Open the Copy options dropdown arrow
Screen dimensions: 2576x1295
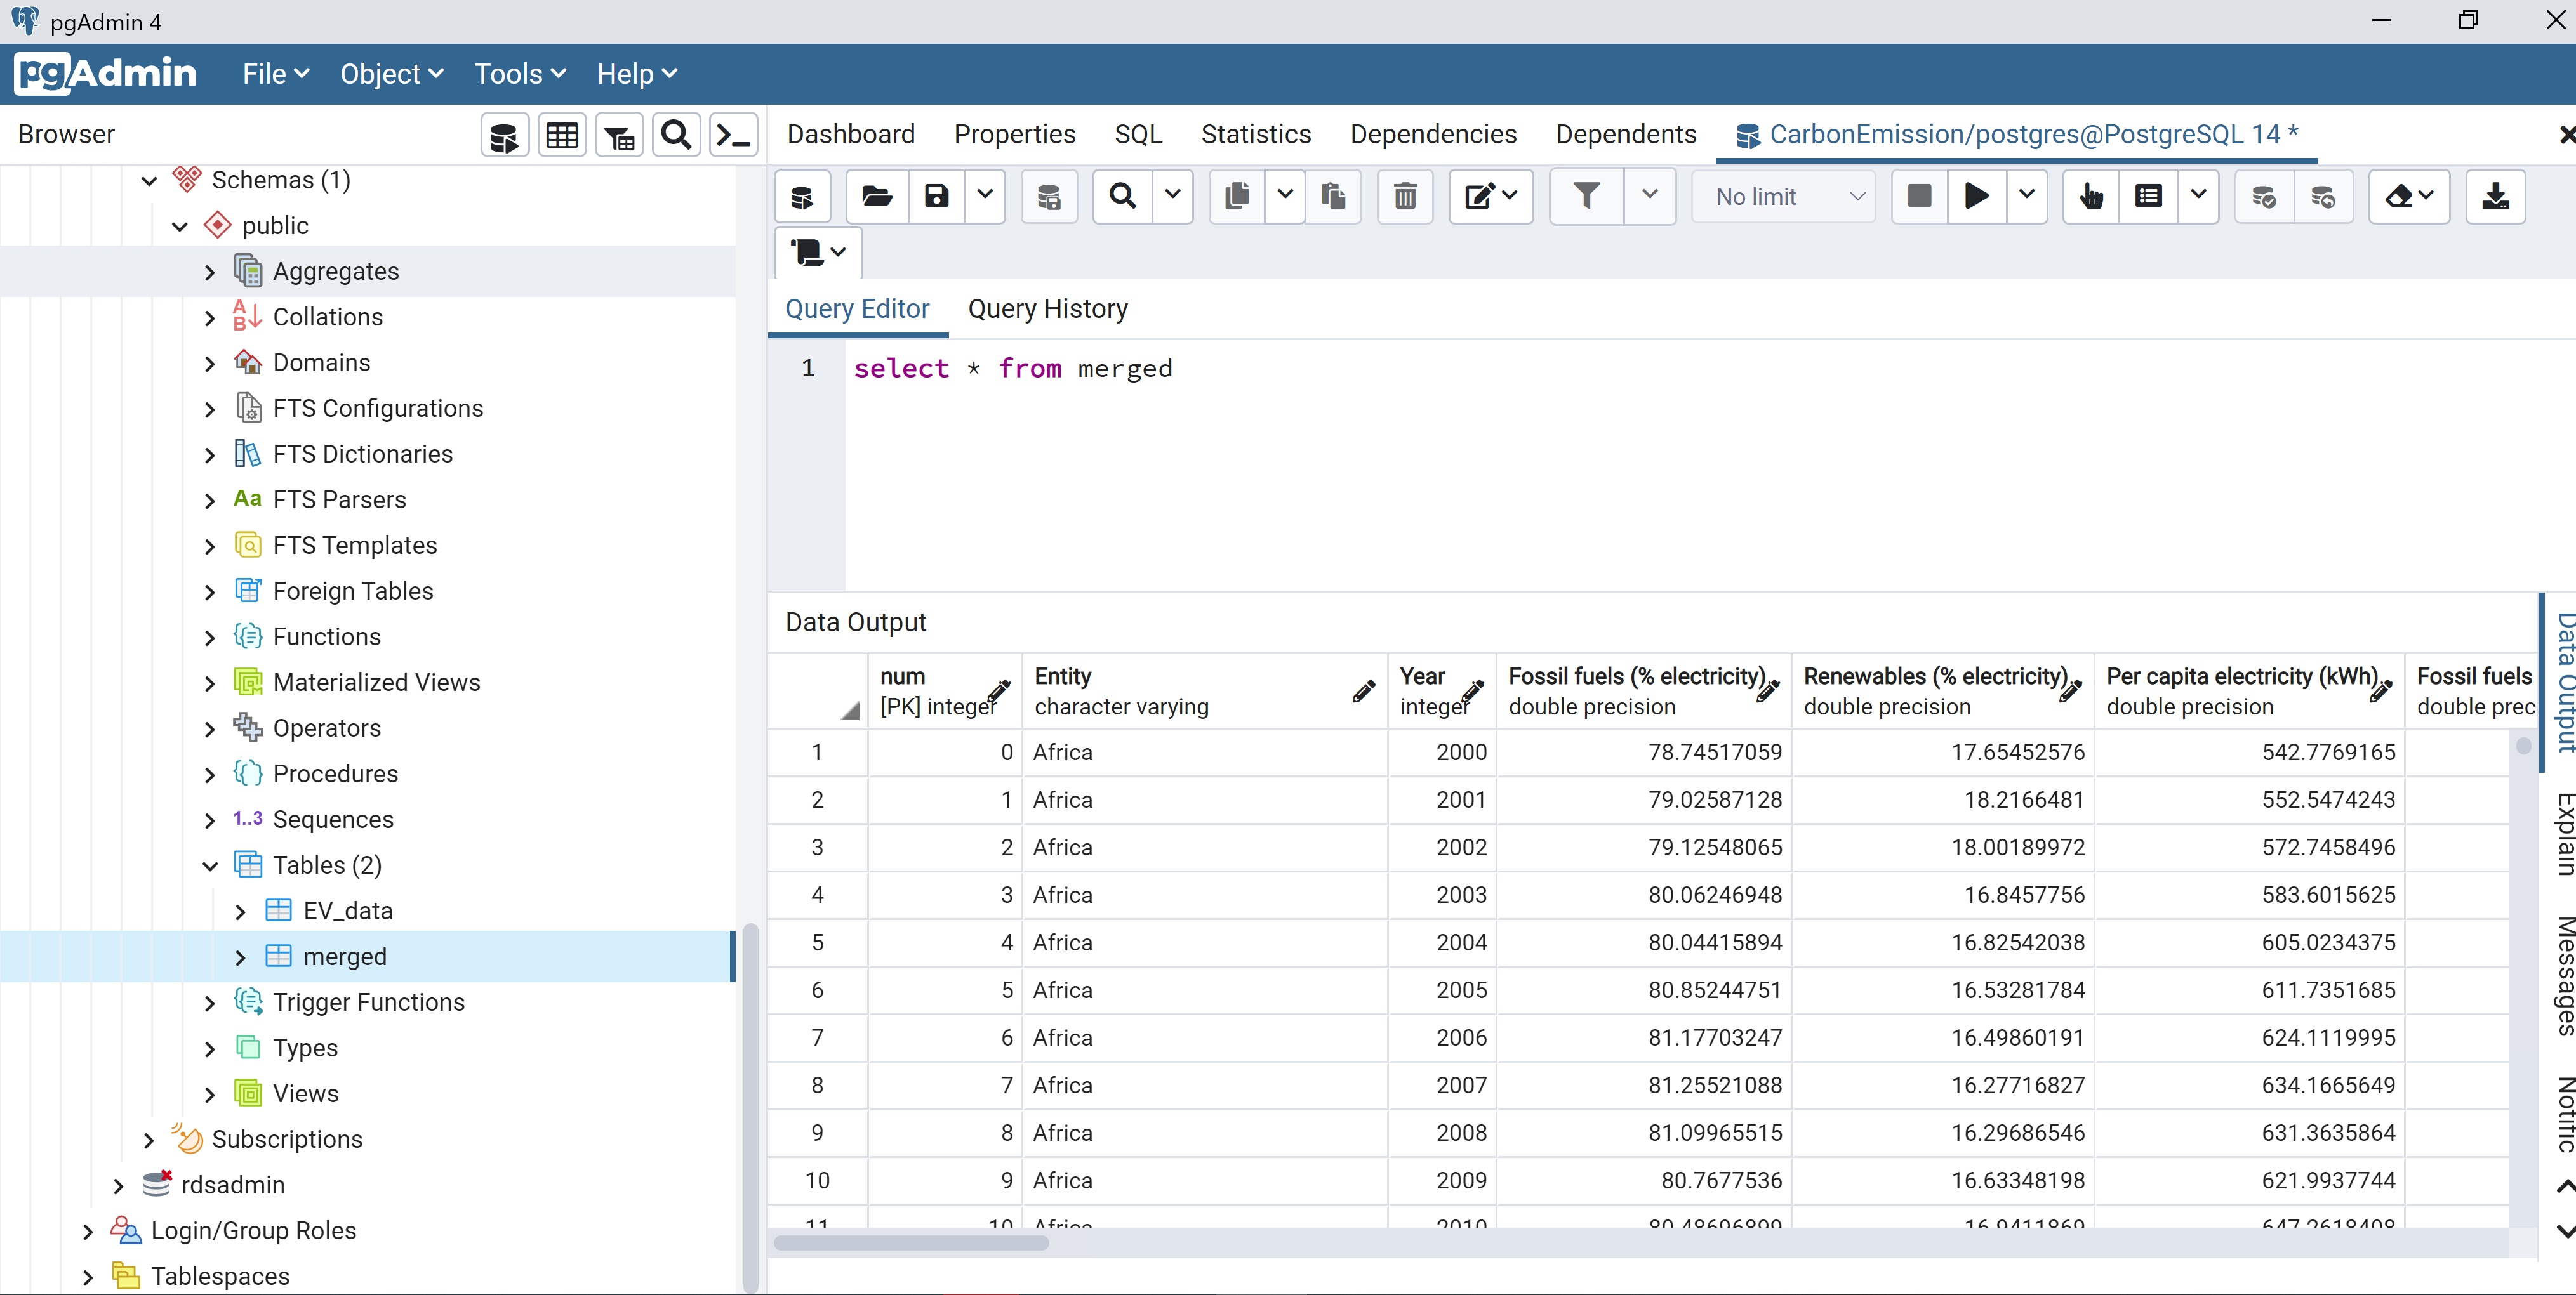[x=1285, y=197]
